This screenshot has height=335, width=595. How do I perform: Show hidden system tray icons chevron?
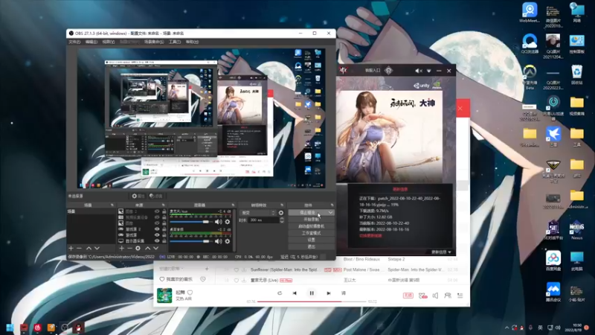[506, 328]
